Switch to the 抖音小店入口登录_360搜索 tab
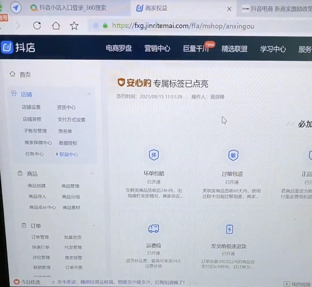The image size is (312, 287). click(x=69, y=8)
